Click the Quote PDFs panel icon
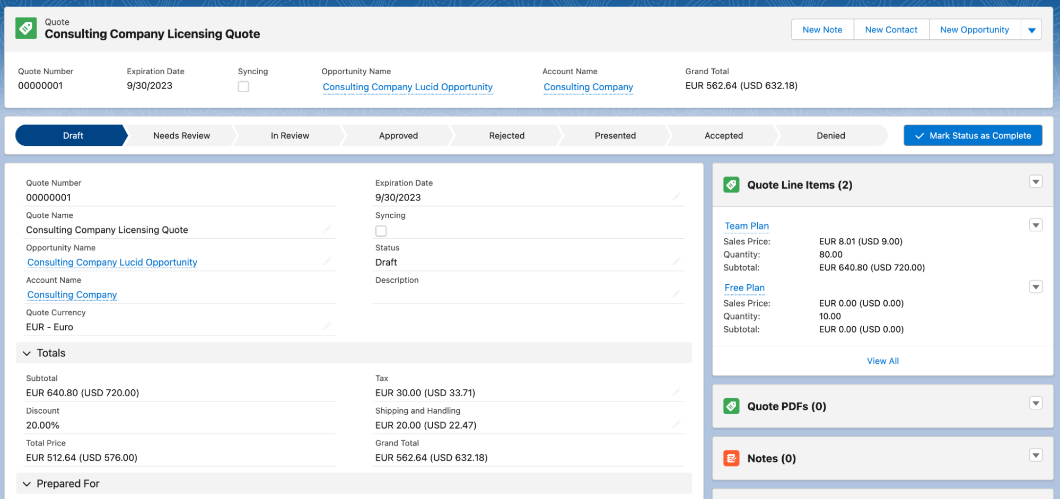 pos(731,406)
